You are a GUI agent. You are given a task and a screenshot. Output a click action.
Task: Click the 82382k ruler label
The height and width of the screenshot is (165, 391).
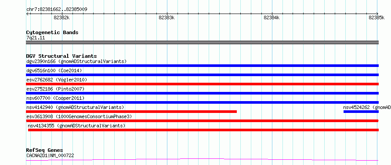pyautogui.click(x=62, y=18)
